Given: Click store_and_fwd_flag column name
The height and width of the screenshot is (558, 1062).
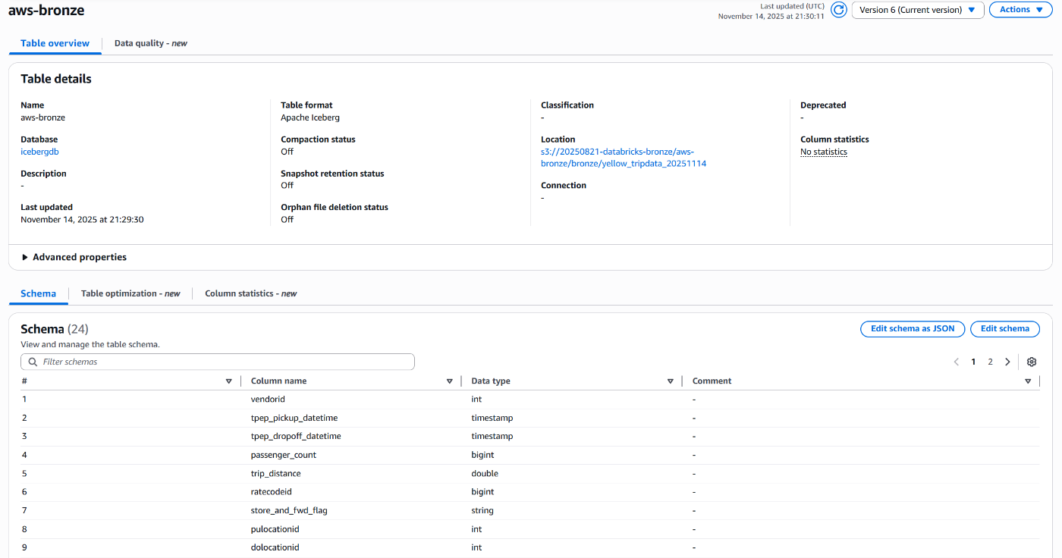Looking at the screenshot, I should tap(289, 510).
